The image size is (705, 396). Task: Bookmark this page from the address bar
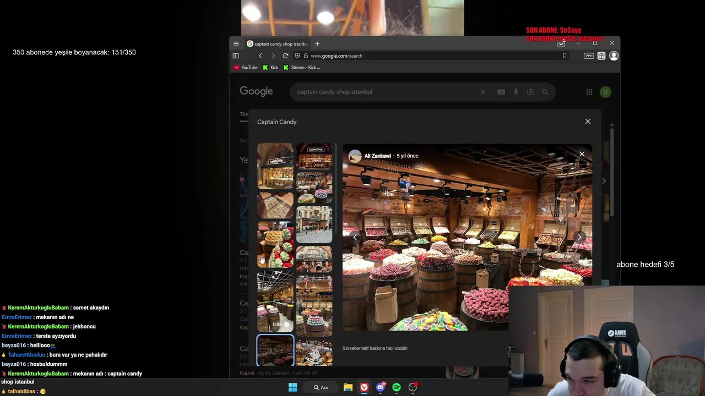565,56
